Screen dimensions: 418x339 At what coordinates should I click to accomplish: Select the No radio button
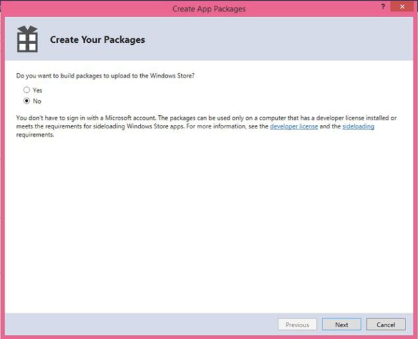click(26, 101)
